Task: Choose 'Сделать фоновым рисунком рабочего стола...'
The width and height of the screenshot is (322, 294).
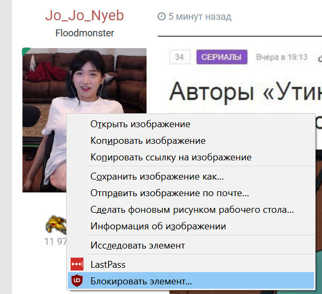Action: point(191,210)
